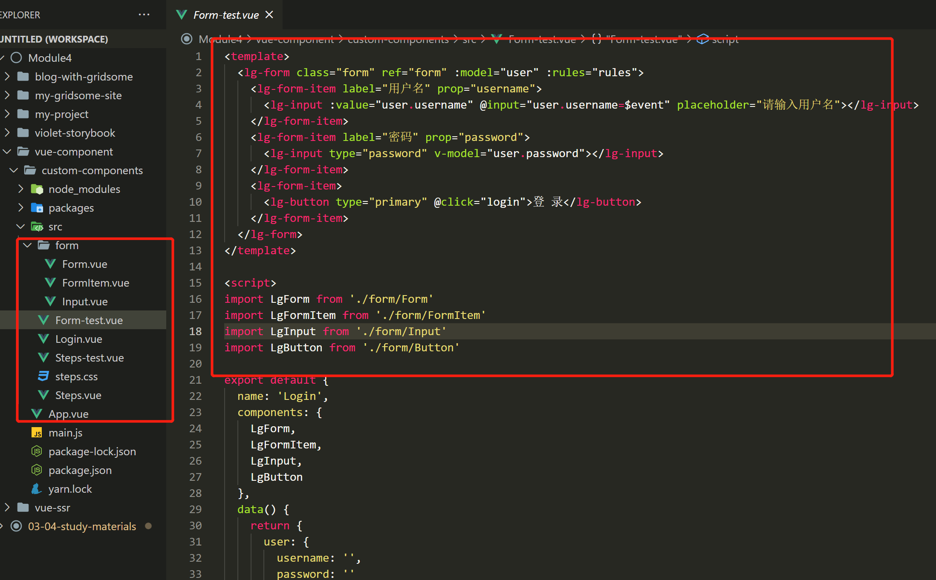
Task: Open the Form.vue file
Action: 85,264
